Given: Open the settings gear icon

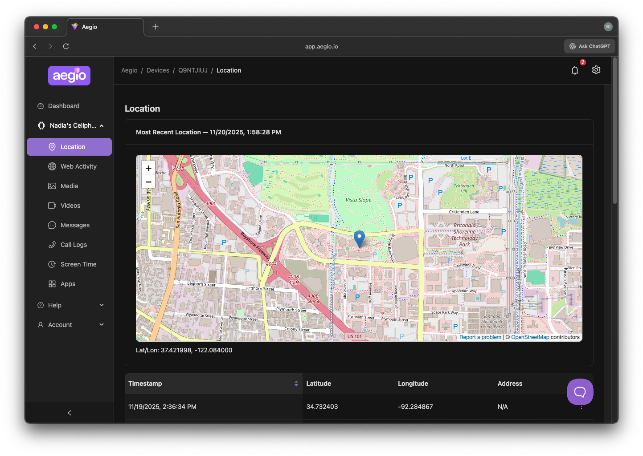Looking at the screenshot, I should click(x=596, y=70).
